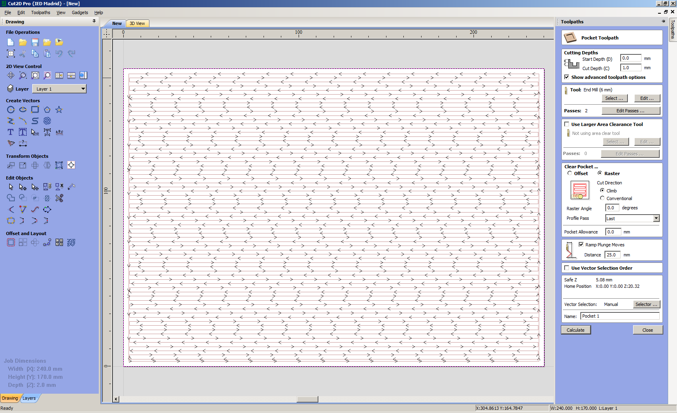The height and width of the screenshot is (413, 677).
Task: Select the Draw Star tool
Action: tap(59, 109)
